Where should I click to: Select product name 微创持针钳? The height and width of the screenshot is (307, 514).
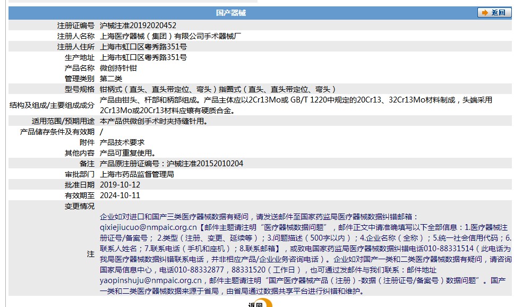click(x=118, y=68)
